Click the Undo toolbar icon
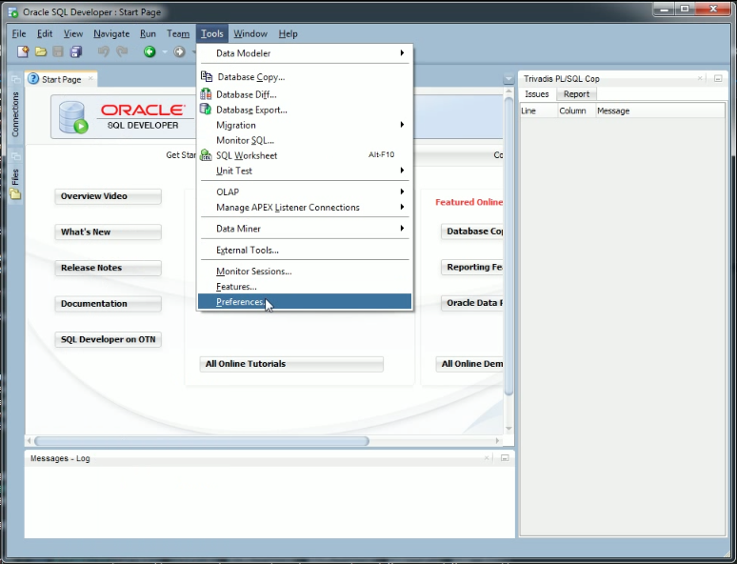The width and height of the screenshot is (737, 564). pyautogui.click(x=104, y=50)
